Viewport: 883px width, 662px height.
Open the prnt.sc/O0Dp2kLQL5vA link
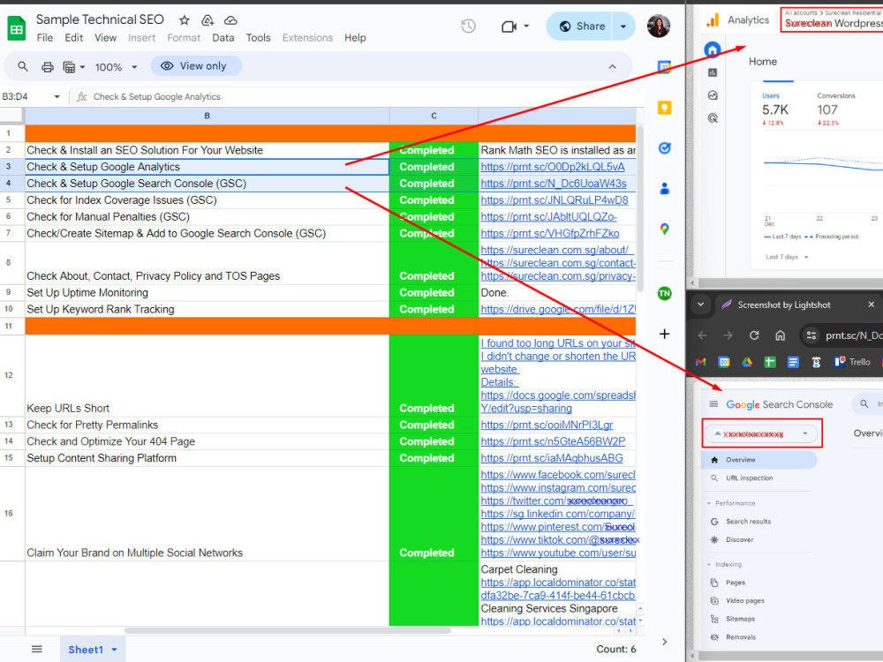point(553,167)
